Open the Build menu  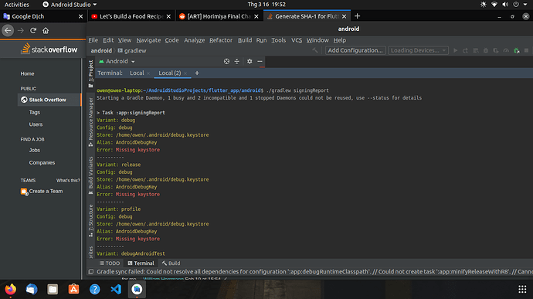pyautogui.click(x=245, y=40)
